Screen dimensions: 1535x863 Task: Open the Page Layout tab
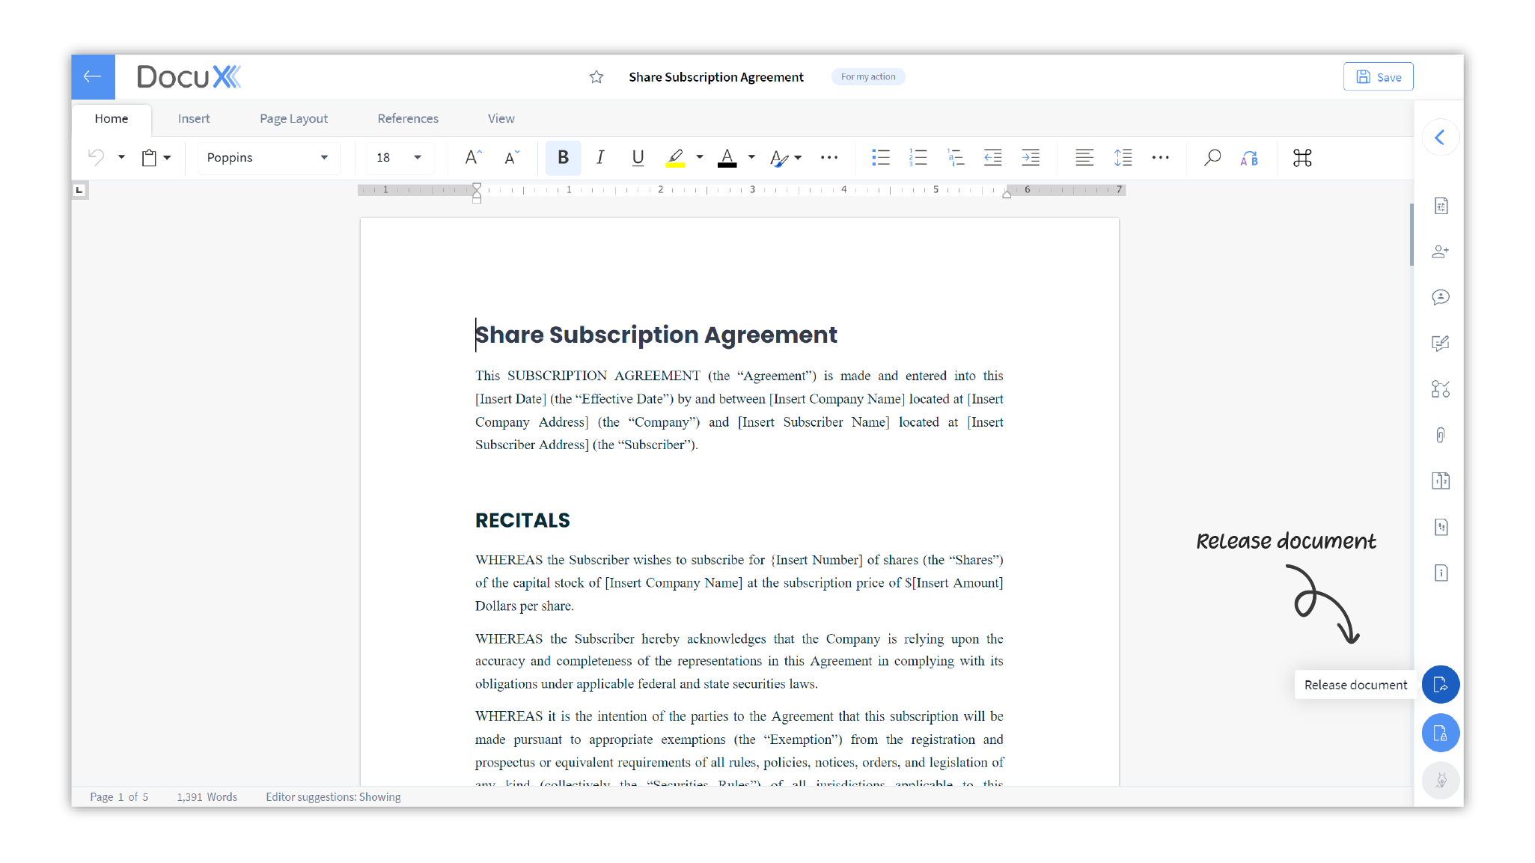(x=293, y=118)
